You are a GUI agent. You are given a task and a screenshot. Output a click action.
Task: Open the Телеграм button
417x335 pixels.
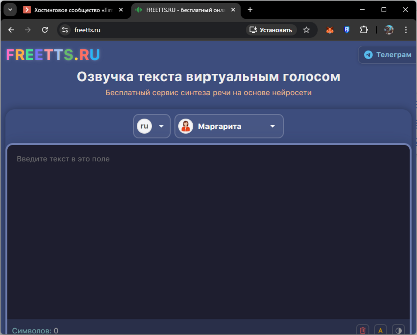387,55
